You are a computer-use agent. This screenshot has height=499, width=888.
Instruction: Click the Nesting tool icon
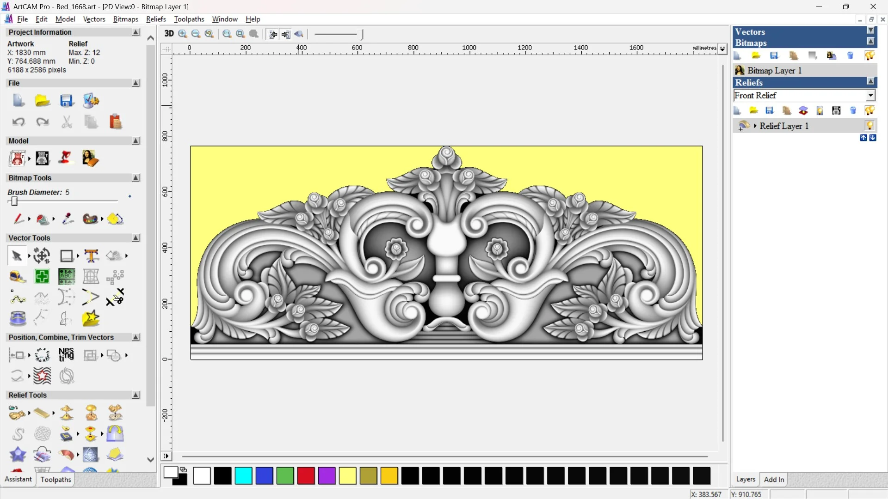[x=66, y=355]
